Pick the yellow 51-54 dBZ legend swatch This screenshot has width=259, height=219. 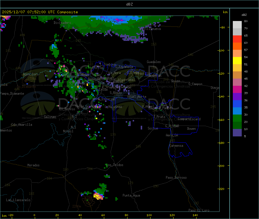pos(237,61)
